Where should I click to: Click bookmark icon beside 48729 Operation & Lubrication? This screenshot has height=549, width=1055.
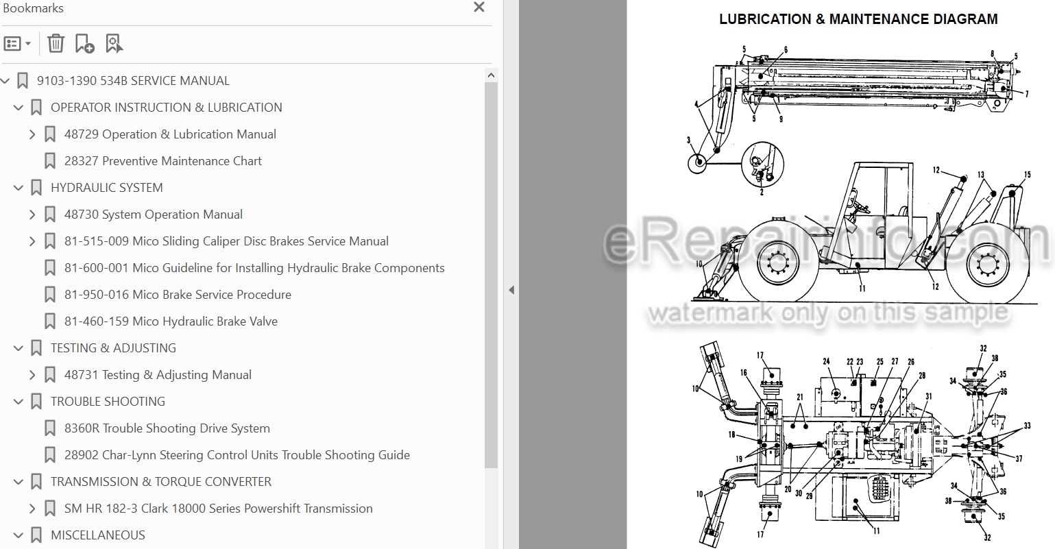(x=49, y=134)
